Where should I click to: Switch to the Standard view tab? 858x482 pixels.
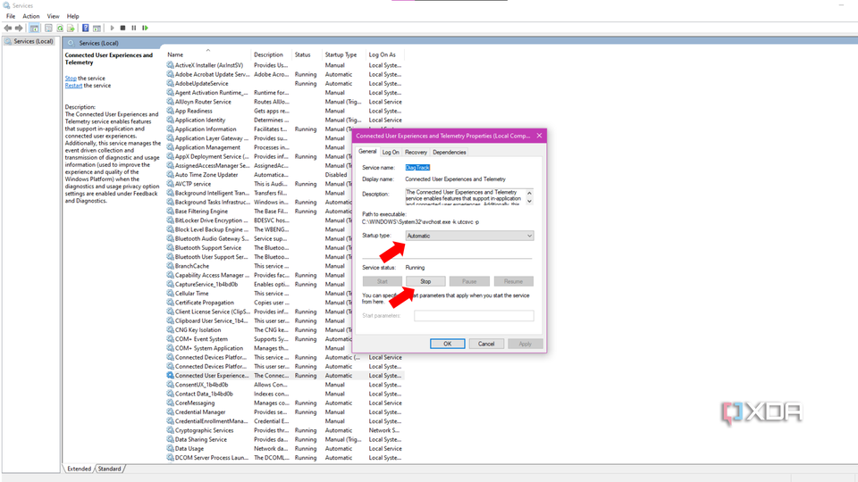coord(110,469)
